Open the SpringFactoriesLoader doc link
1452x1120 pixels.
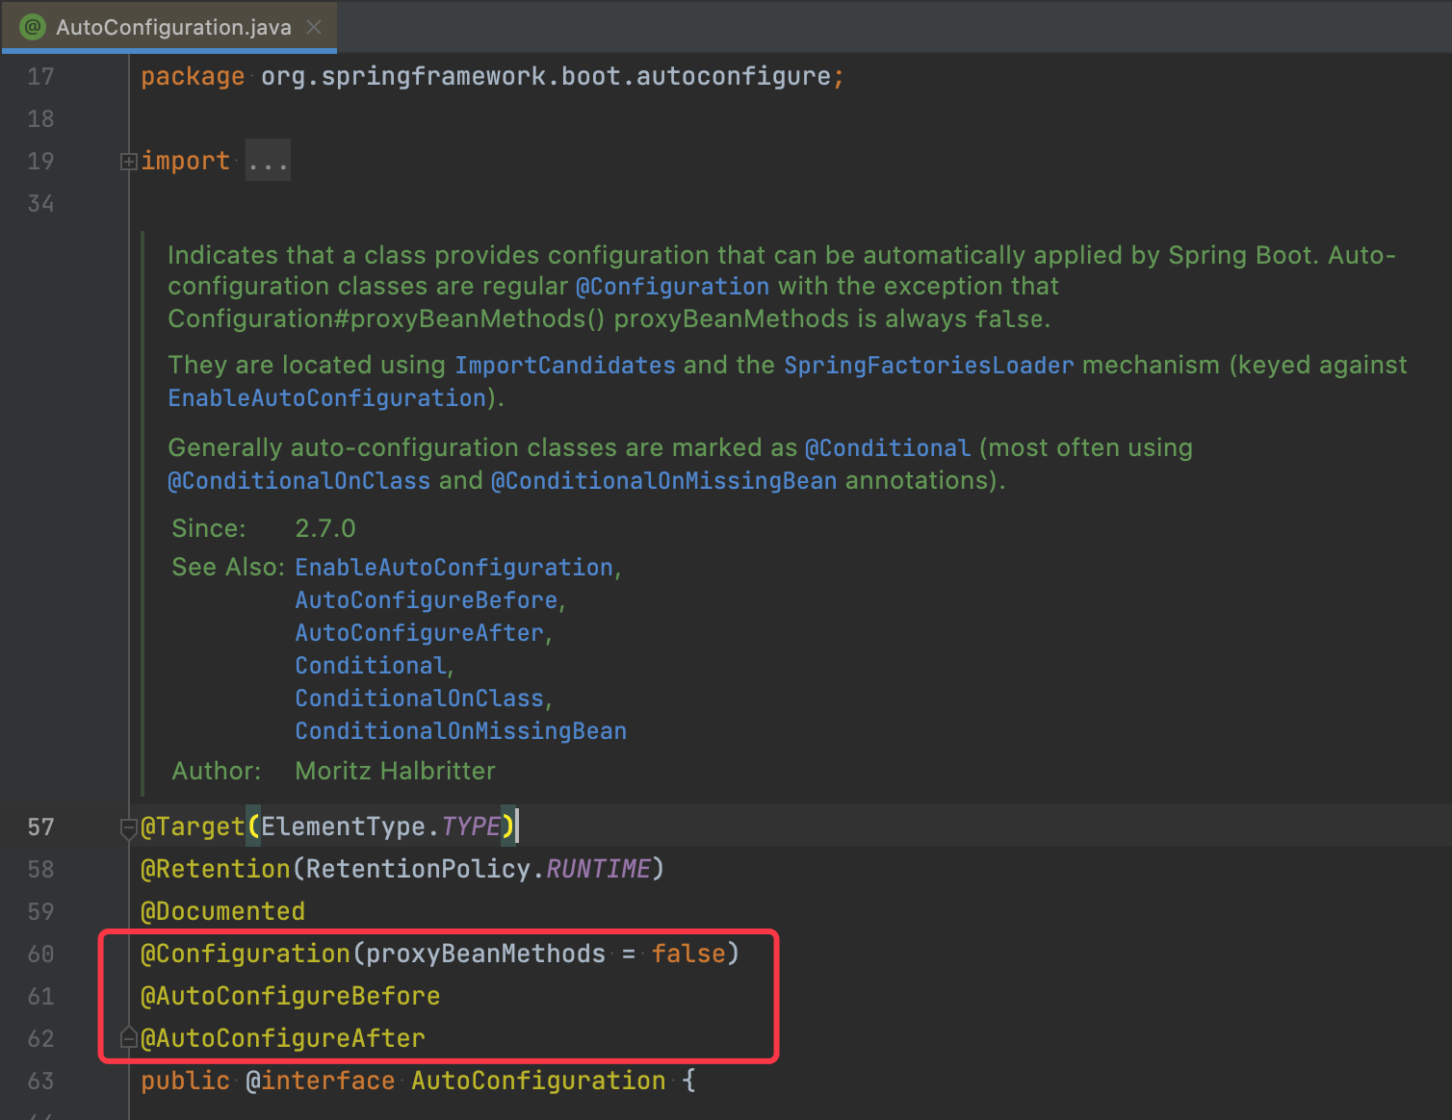click(928, 365)
